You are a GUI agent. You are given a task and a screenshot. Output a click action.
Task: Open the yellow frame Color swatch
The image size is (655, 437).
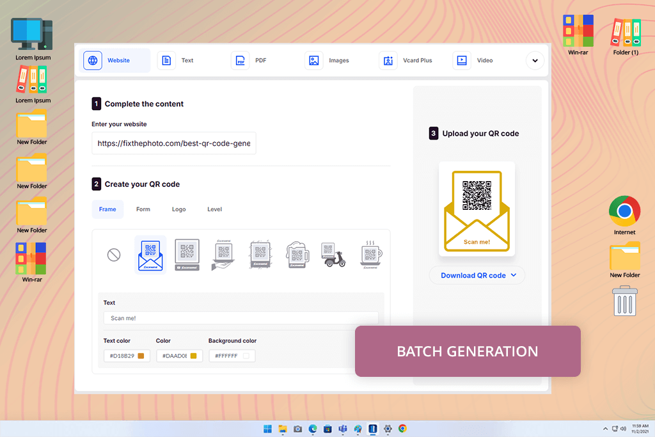coord(193,356)
